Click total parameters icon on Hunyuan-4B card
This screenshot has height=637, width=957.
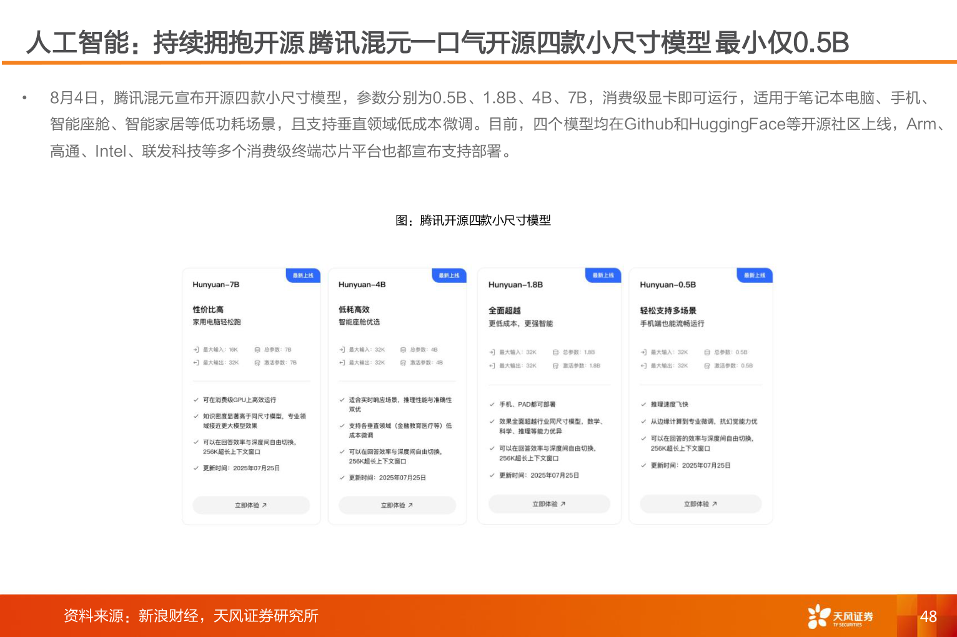tap(404, 350)
